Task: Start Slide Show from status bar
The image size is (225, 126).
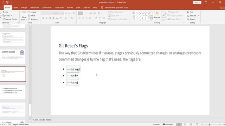Action: tap(197, 125)
